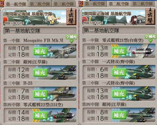Resupply the second squadron 一式陸攻(野中隊) with 6 planes
The image size is (157, 125).
tap(119, 72)
